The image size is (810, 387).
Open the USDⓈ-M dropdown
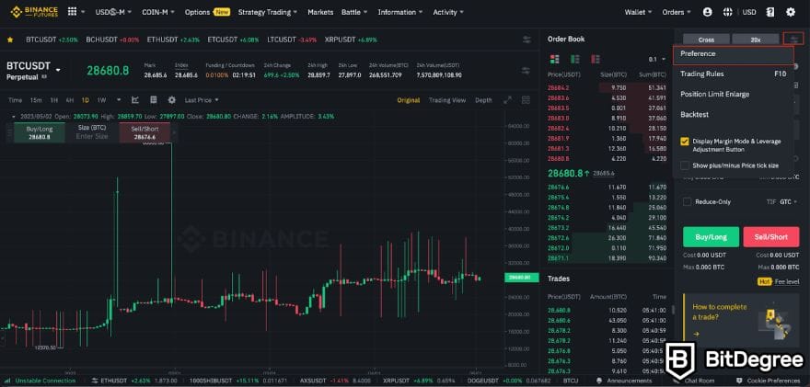tap(113, 12)
